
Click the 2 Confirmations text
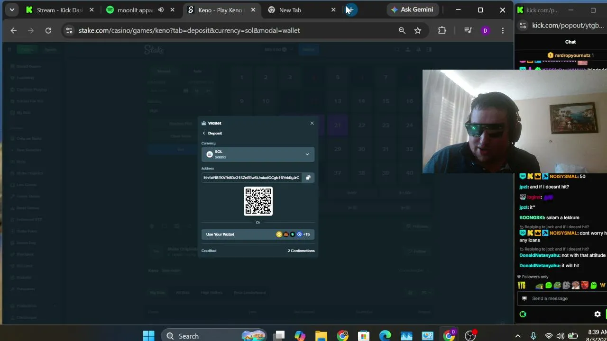301,251
